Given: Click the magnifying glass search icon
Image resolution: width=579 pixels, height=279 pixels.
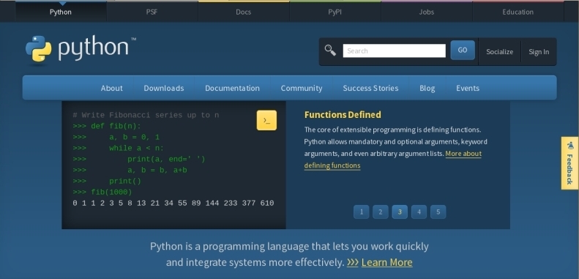Looking at the screenshot, I should tap(330, 51).
